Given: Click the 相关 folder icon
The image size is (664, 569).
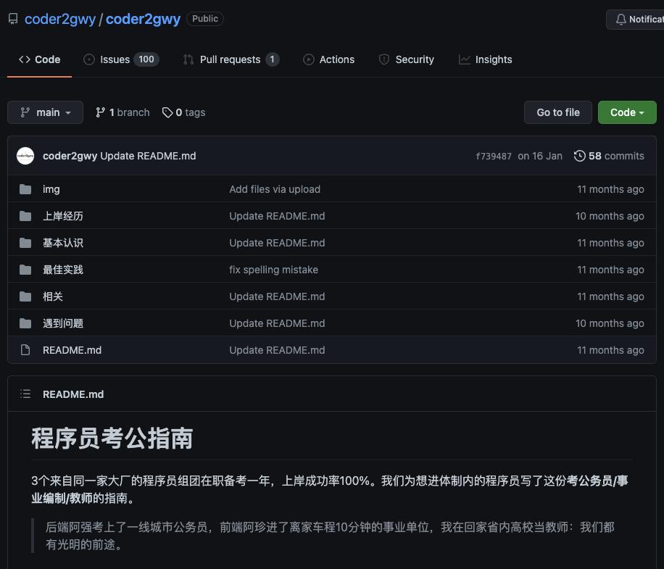Looking at the screenshot, I should 25,296.
